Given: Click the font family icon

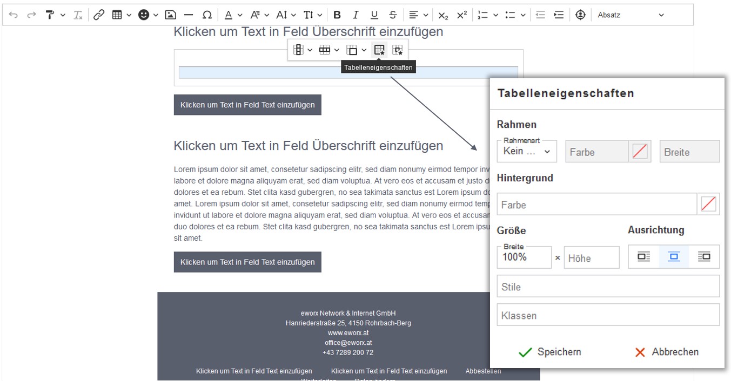Looking at the screenshot, I should (x=255, y=15).
